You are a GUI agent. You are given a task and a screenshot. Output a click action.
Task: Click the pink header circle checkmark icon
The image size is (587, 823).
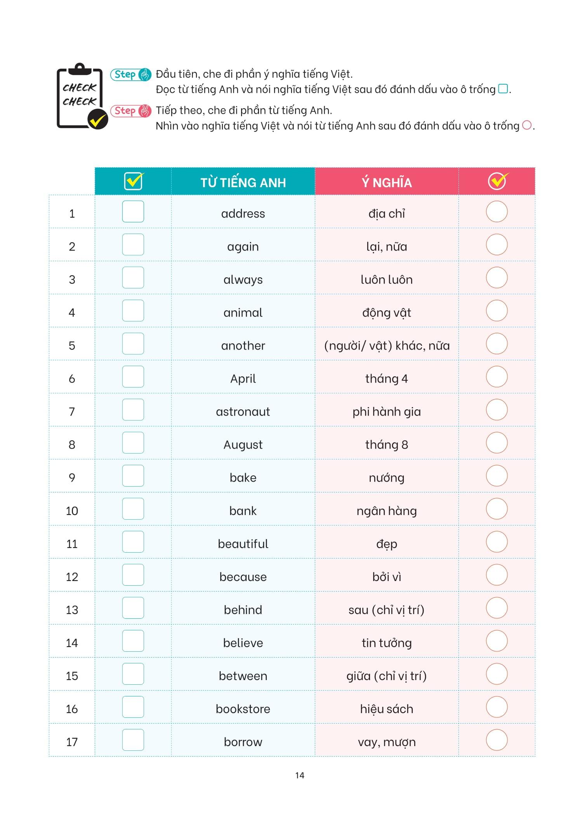pos(498,181)
